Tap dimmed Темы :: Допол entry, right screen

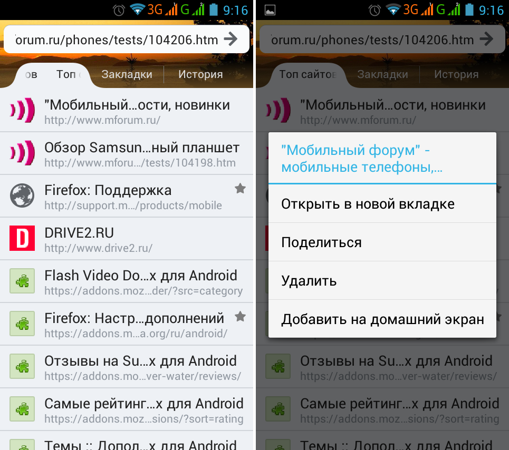click(x=382, y=441)
